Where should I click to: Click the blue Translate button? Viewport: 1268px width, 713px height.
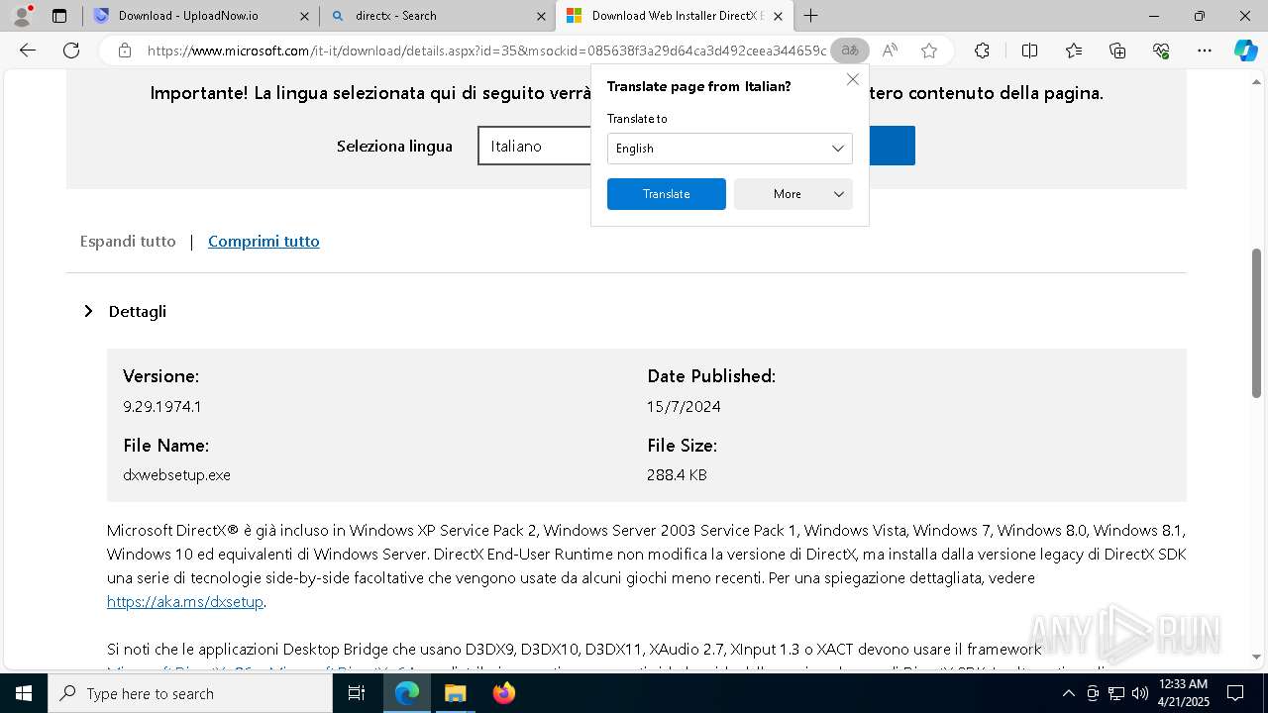coord(667,194)
